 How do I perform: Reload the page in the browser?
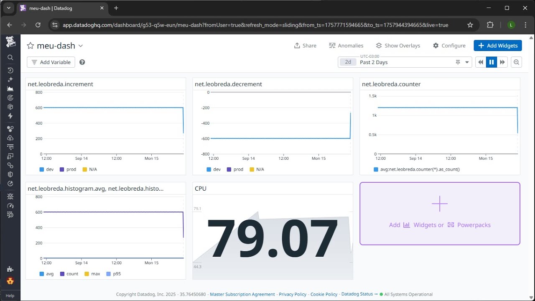(38, 25)
